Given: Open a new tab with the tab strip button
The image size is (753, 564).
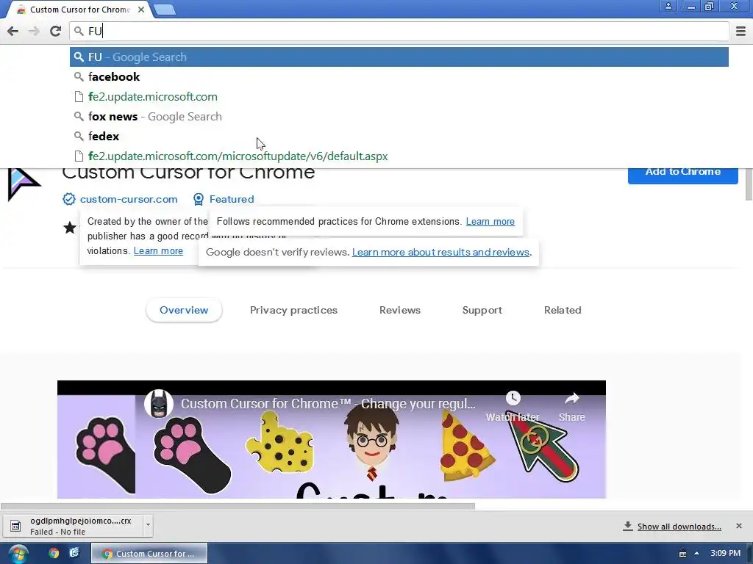Looking at the screenshot, I should click(165, 9).
